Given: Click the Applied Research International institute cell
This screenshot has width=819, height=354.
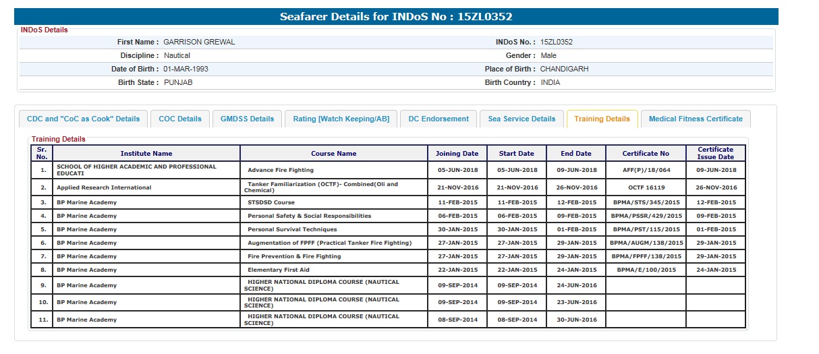Looking at the screenshot, I should click(x=104, y=187).
